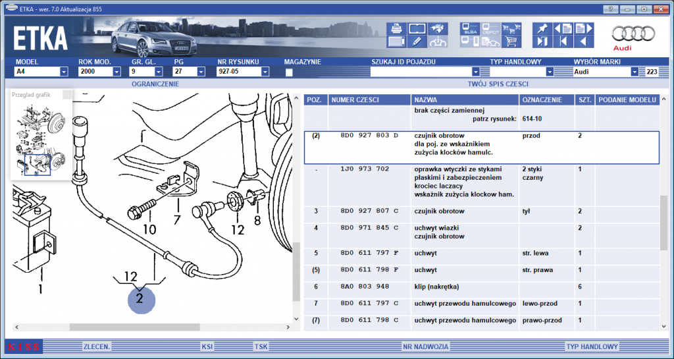The height and width of the screenshot is (359, 674).
Task: Open the WYBÓR MARKI dropdown showing Audi
Action: point(635,72)
